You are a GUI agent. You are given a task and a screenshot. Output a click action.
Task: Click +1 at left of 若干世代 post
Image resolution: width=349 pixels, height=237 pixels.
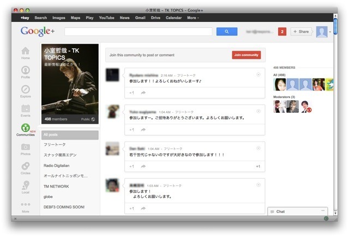coord(131,166)
